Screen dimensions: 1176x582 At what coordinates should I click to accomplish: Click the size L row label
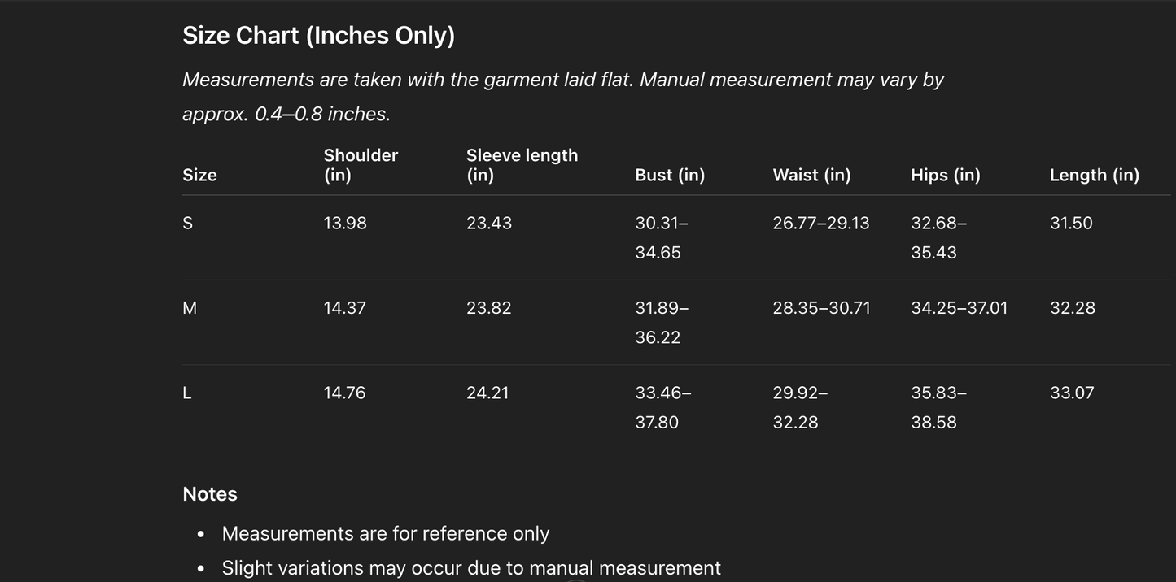point(187,393)
